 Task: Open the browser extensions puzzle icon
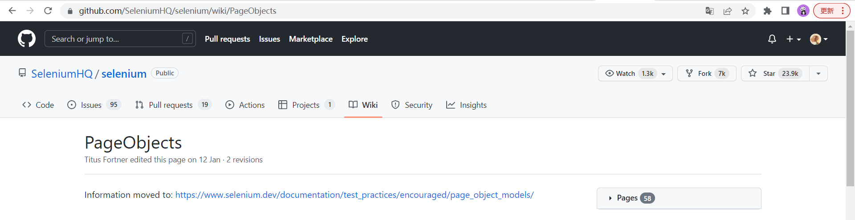coord(767,11)
